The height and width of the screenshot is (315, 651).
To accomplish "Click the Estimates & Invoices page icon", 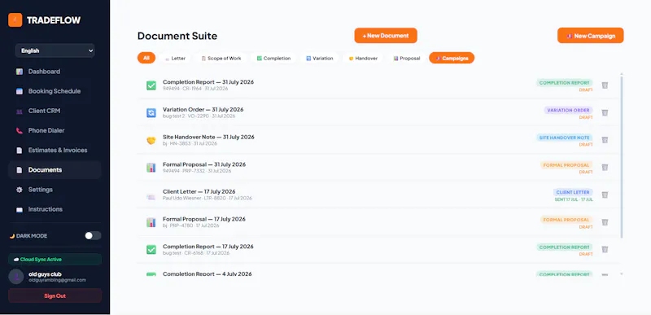I will (19, 151).
